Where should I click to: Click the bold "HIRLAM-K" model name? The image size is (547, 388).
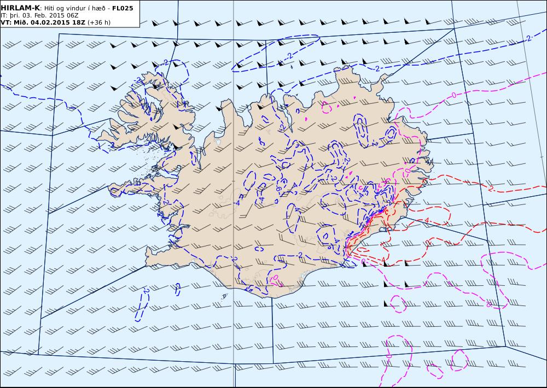click(20, 8)
